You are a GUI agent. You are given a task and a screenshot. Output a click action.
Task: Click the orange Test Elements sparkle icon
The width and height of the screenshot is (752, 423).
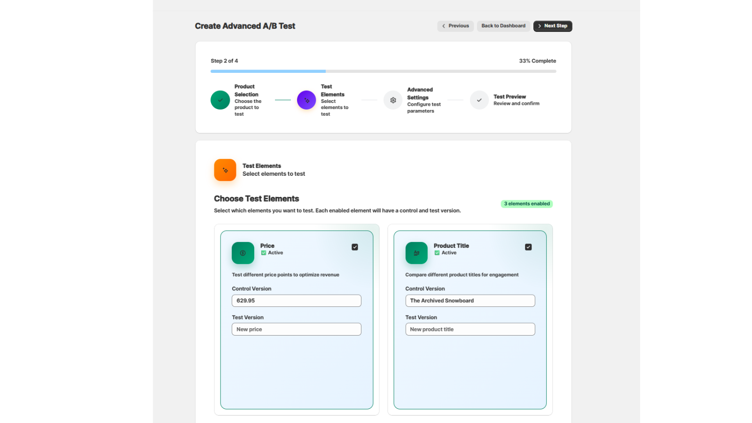(x=225, y=170)
